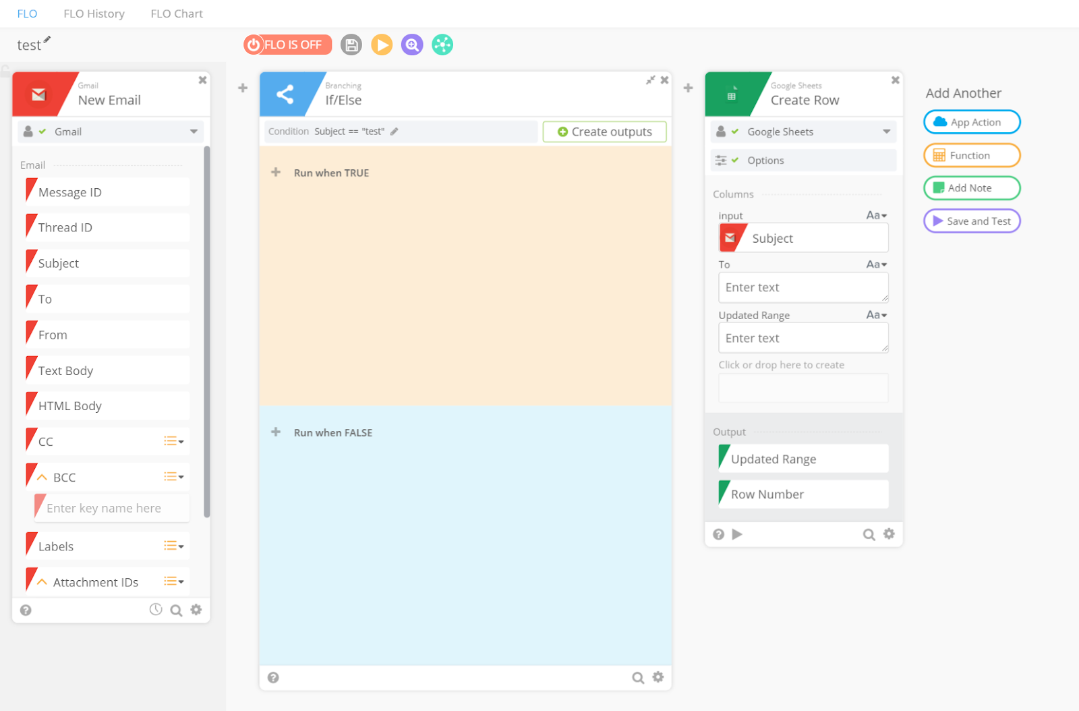Screen dimensions: 1079x711
Task: Click the teal network nodes icon
Action: pyautogui.click(x=442, y=45)
